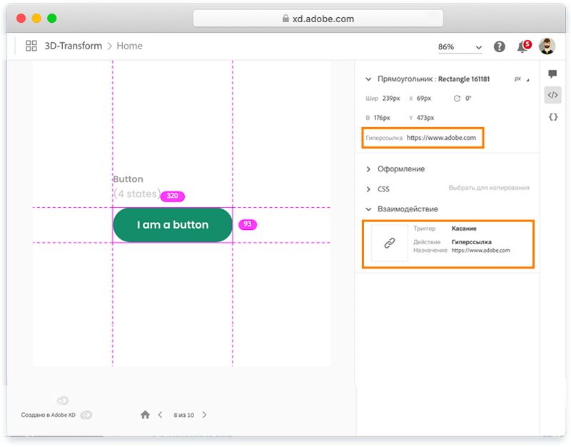Expand the Оформление section

(368, 169)
